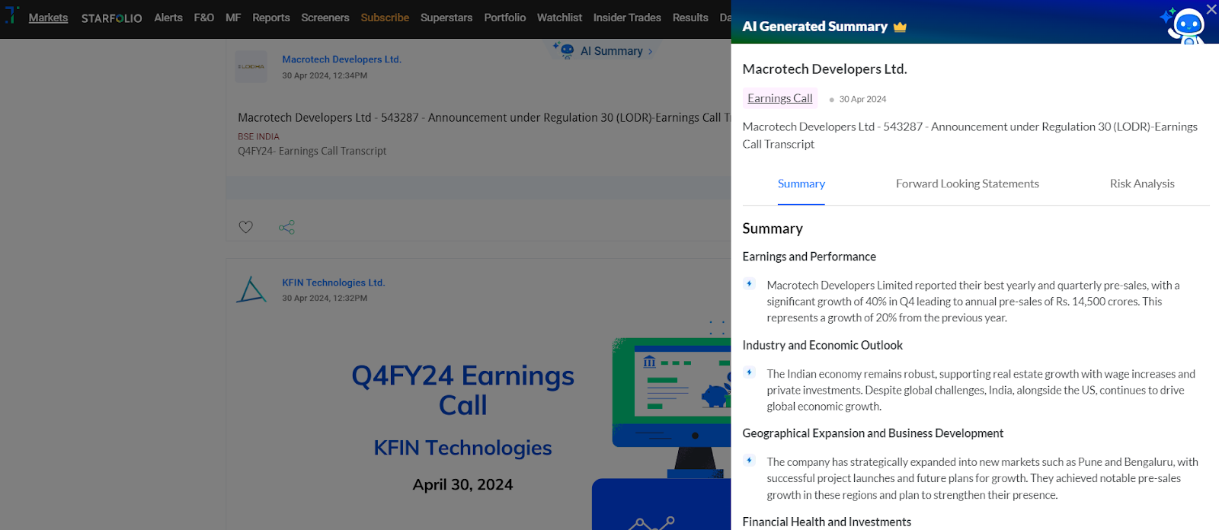
Task: Open the Screeners menu
Action: tap(325, 18)
